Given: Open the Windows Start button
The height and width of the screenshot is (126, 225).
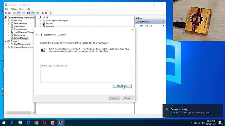Looking at the screenshot, I should click(4, 123).
